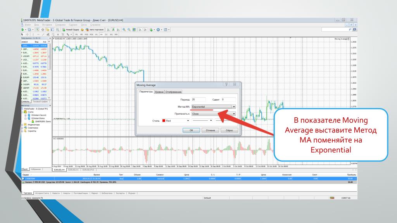Click the Период input field
Viewport: 397px width, 223px height.
(198, 99)
